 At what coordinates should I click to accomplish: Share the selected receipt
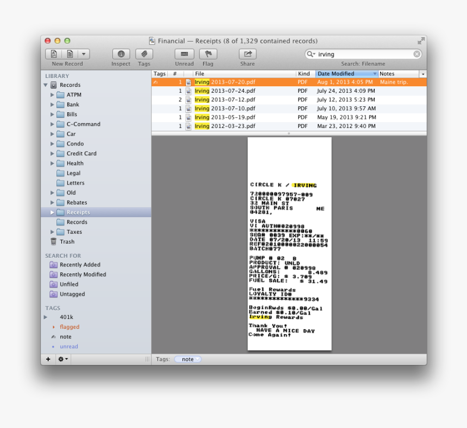247,54
